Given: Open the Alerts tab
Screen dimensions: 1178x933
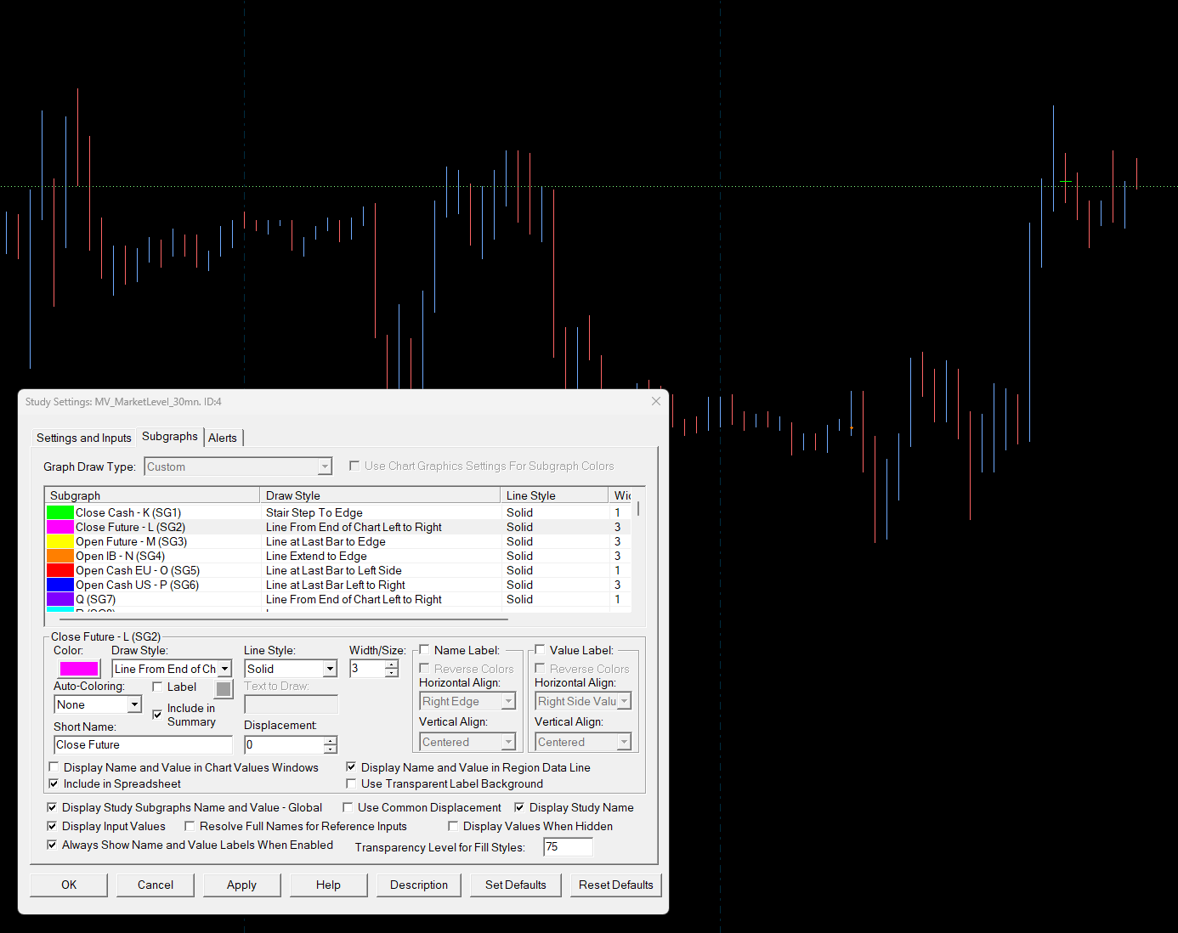Looking at the screenshot, I should (x=223, y=438).
